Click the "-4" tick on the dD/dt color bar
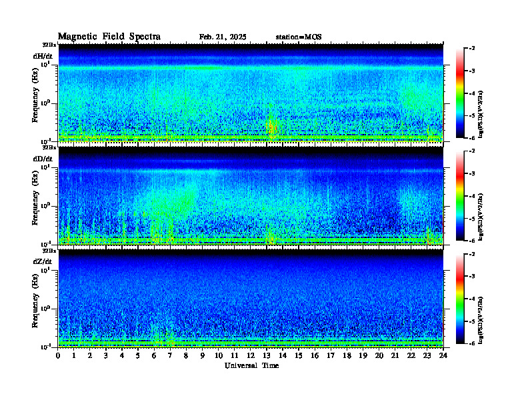This screenshot has width=528, height=408. point(473,196)
